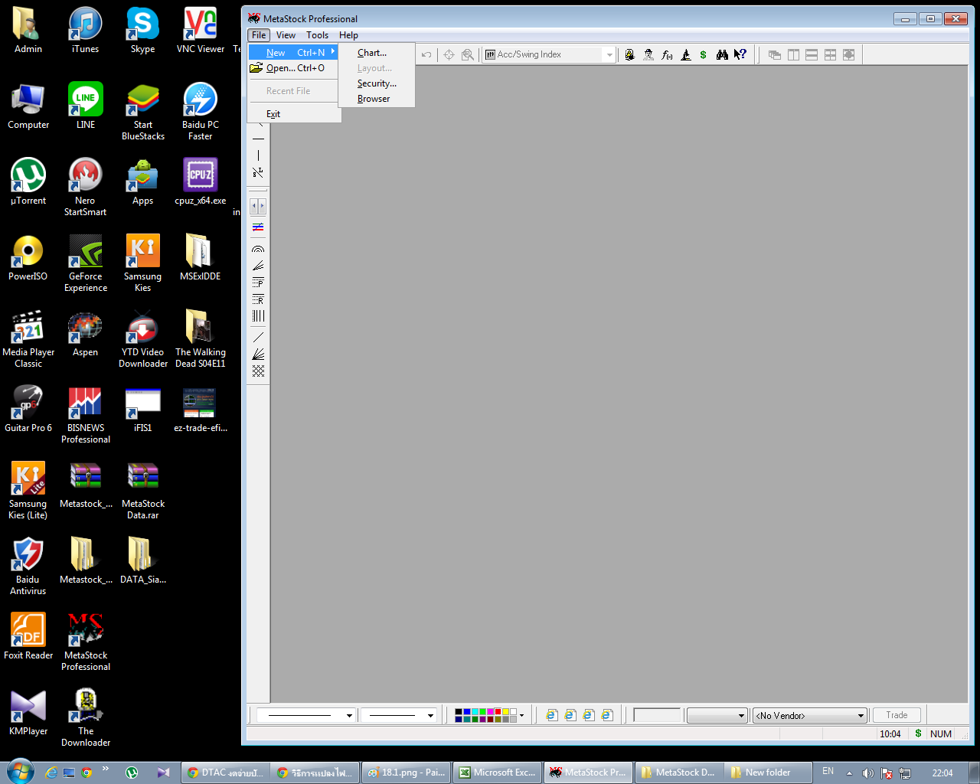
Task: Click the scroll right arrow button
Action: coord(263,206)
